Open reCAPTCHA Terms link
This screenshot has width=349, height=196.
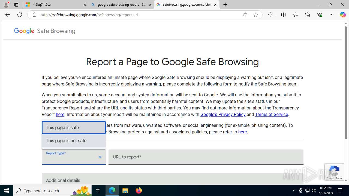(339, 178)
